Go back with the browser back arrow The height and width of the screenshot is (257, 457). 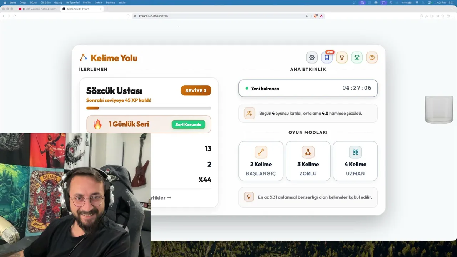click(4, 16)
